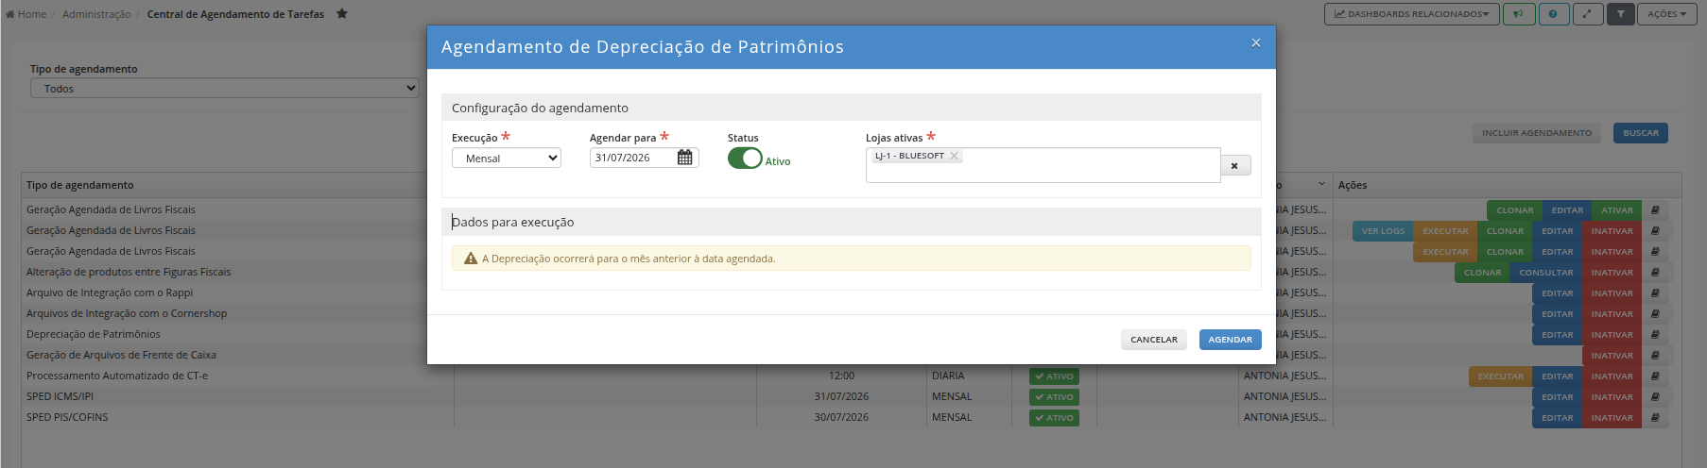Click CLONAR in Alteração de produtos row
Image resolution: width=1707 pixels, height=468 pixels.
[1482, 273]
